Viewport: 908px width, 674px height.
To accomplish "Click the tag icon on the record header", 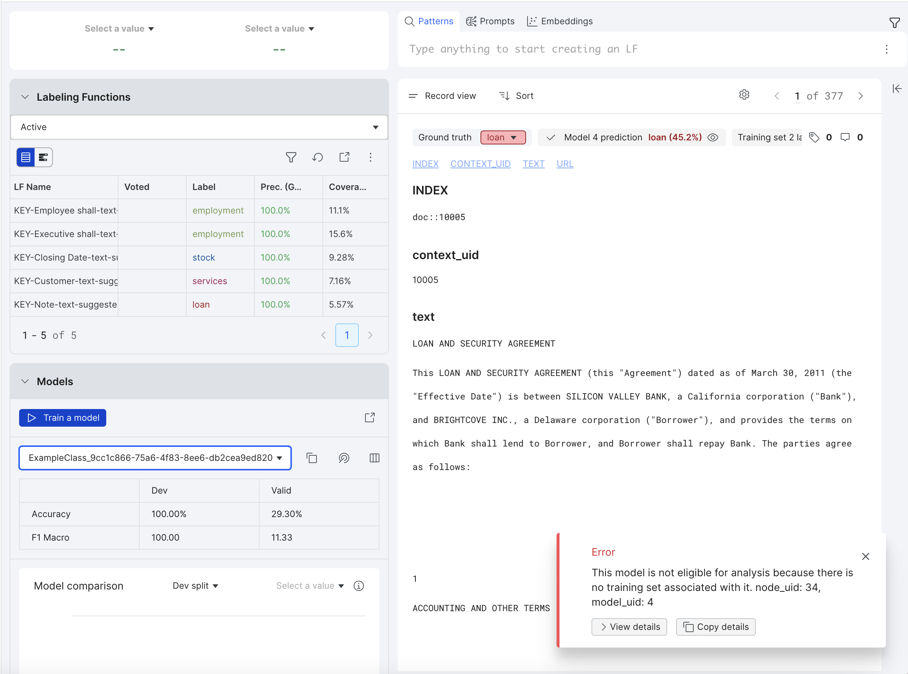I will coord(815,137).
